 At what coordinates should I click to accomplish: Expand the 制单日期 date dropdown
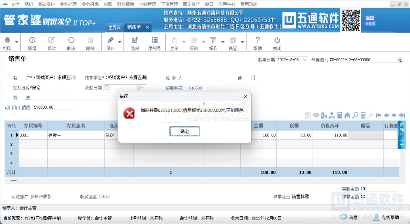pos(305,60)
